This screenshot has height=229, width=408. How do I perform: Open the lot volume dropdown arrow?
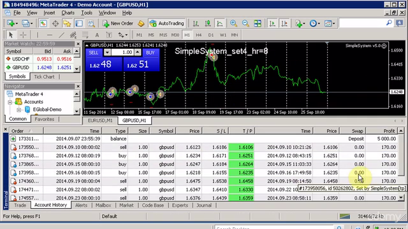pos(107,52)
